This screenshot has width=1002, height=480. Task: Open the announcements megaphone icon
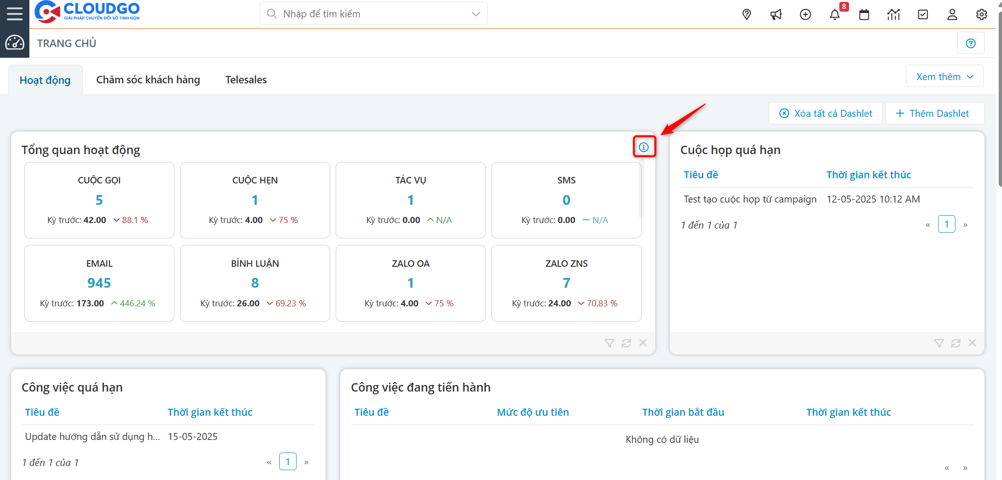776,14
